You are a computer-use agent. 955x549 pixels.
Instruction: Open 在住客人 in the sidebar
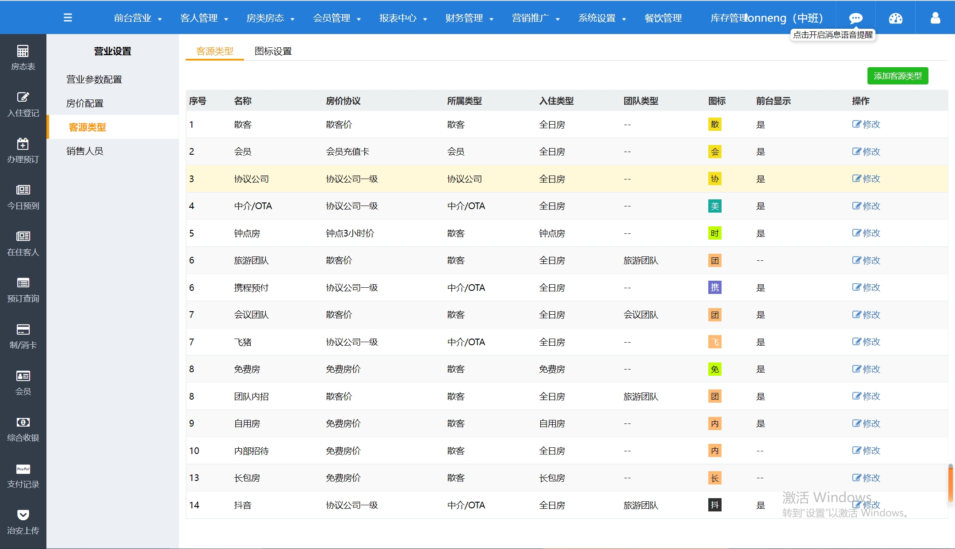pos(23,244)
